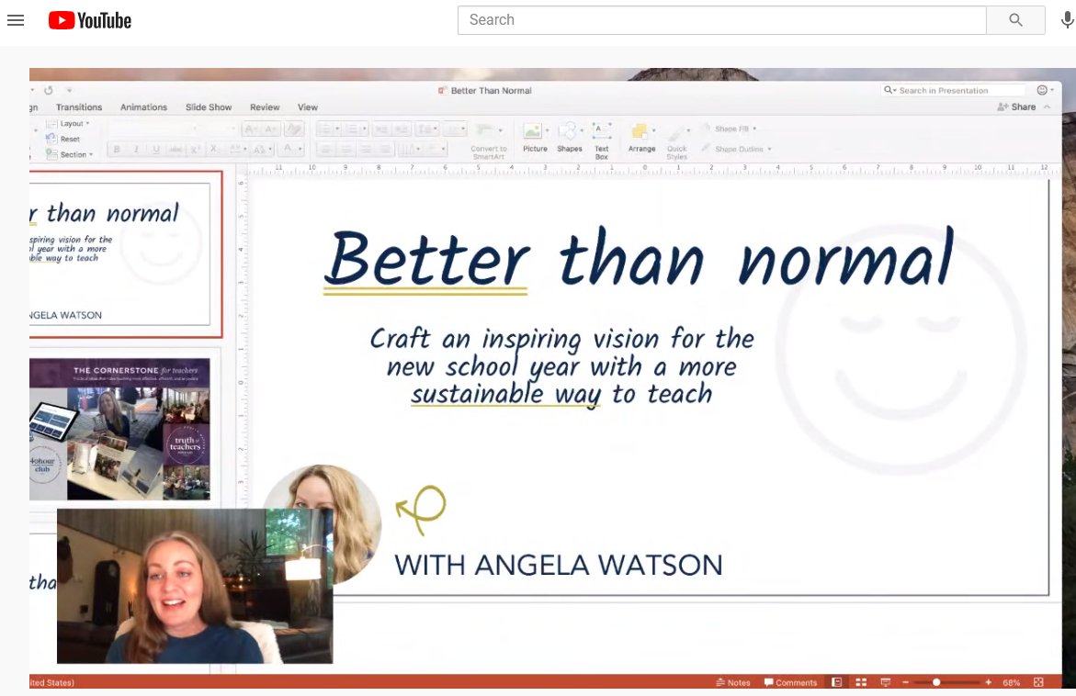Image resolution: width=1076 pixels, height=696 pixels.
Task: Open the Animations tab
Action: click(143, 107)
